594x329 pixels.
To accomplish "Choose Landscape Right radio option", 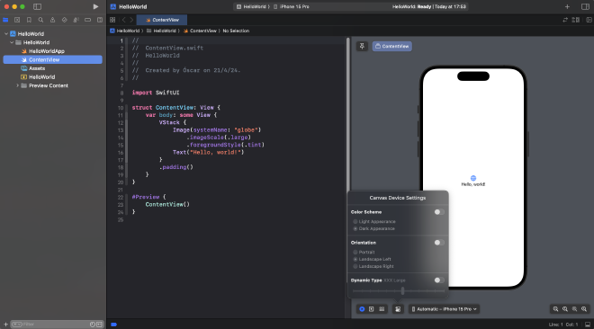I will pyautogui.click(x=355, y=267).
